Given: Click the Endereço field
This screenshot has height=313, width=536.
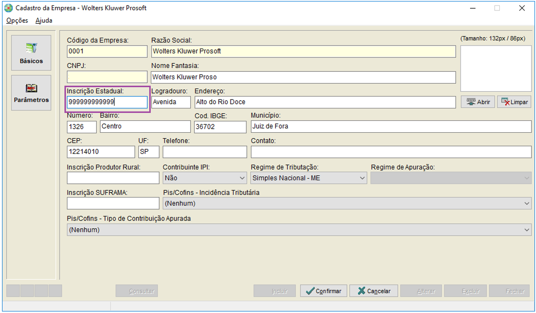Looking at the screenshot, I should point(325,102).
